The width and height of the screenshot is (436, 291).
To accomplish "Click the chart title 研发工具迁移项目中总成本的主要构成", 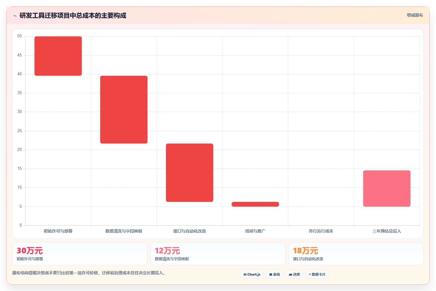I will click(73, 15).
